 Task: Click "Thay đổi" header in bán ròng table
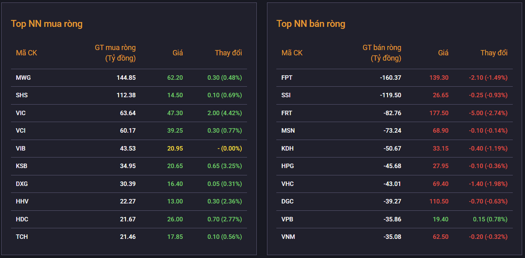point(494,53)
